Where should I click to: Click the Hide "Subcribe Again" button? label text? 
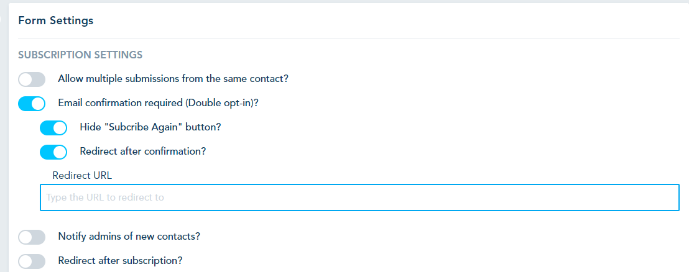click(150, 127)
